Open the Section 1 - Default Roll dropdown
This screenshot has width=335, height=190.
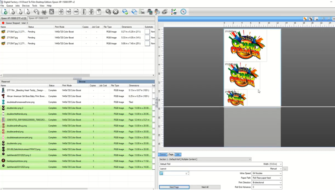click(205, 160)
